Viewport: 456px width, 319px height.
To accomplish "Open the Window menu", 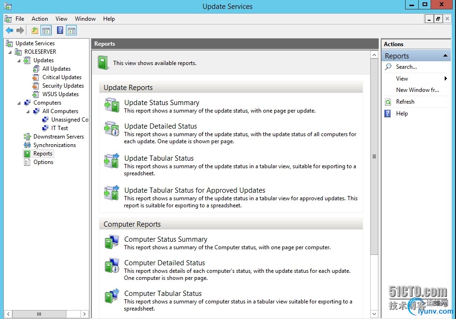I will coord(85,19).
